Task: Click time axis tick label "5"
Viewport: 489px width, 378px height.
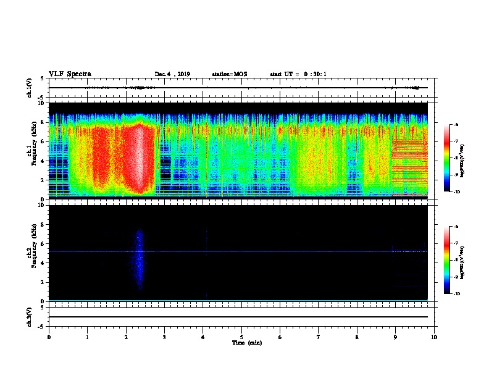Action: pyautogui.click(x=241, y=337)
